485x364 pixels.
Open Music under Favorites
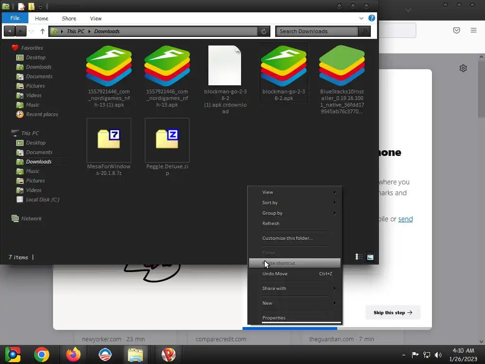33,105
